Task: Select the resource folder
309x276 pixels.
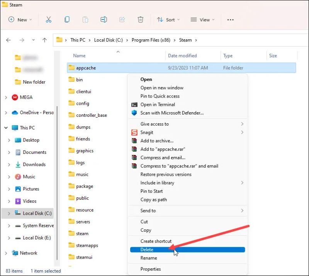Action: pyautogui.click(x=85, y=210)
